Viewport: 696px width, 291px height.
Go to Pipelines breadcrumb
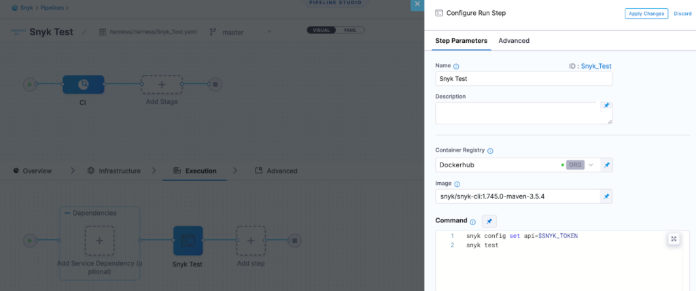tap(52, 7)
